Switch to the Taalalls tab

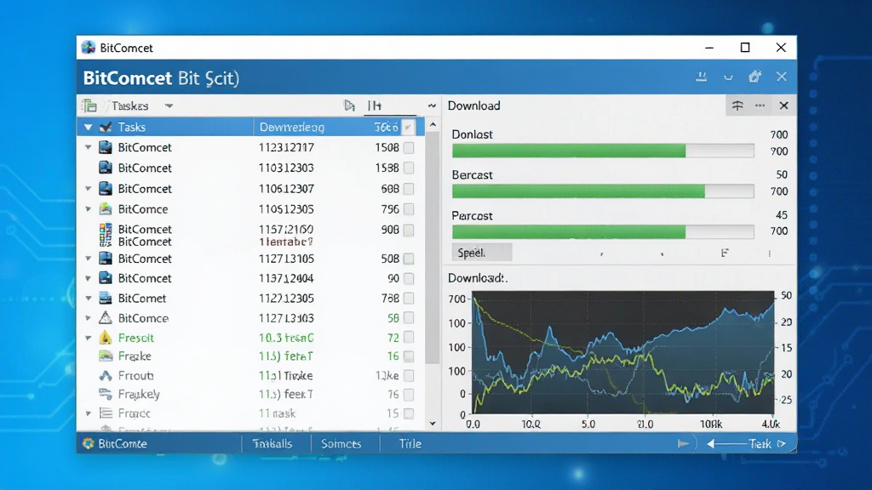(272, 443)
